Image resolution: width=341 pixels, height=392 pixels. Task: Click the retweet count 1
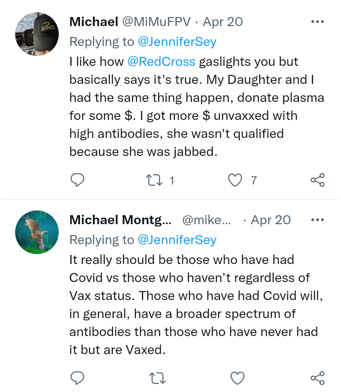pos(172,180)
